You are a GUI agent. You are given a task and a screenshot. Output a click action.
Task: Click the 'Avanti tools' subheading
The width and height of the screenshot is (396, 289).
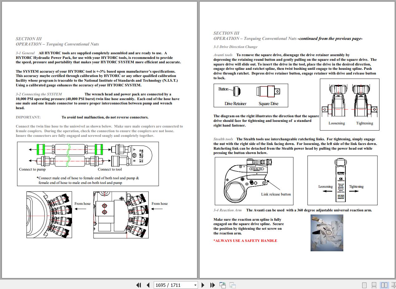(223, 55)
